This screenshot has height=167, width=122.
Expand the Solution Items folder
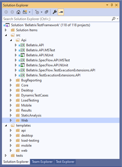click(6, 30)
